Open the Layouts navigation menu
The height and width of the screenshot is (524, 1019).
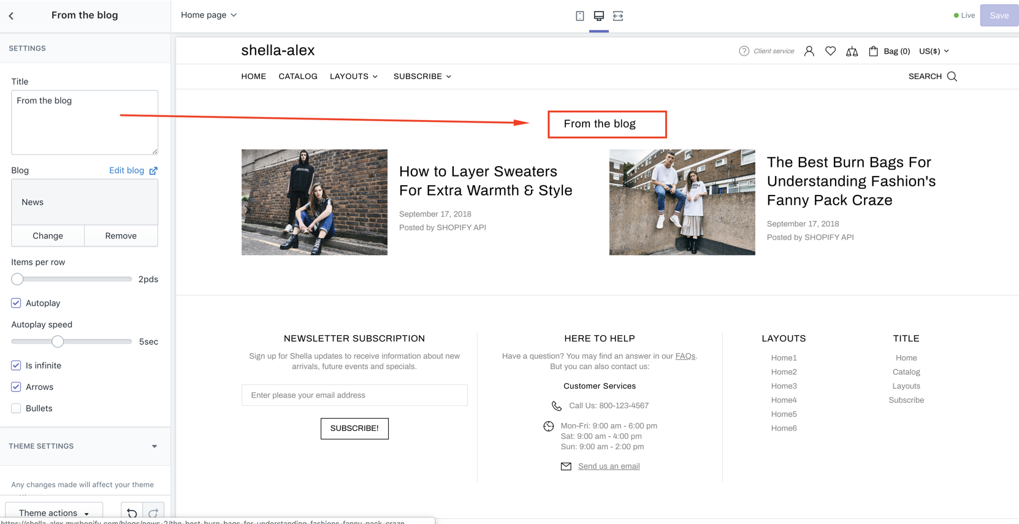[x=354, y=77]
